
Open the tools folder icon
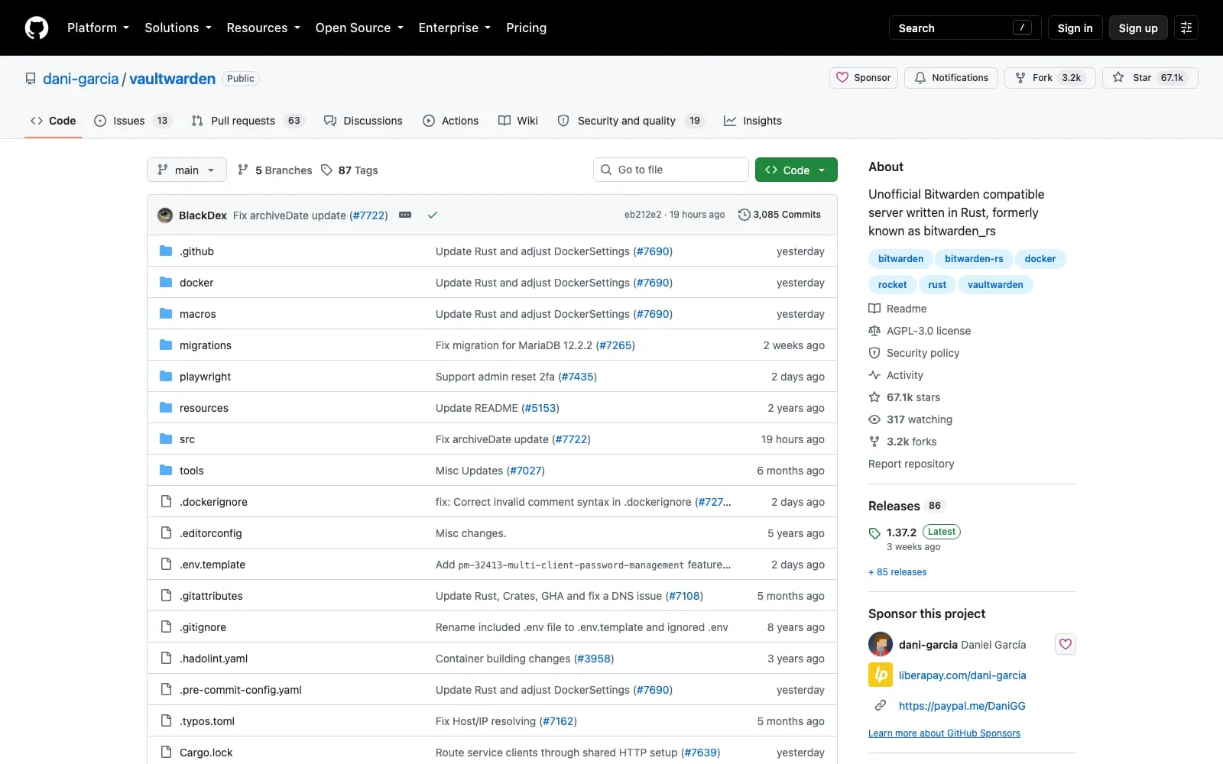coord(166,470)
